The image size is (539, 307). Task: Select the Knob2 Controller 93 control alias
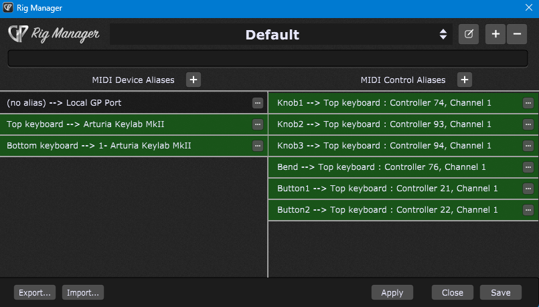pyautogui.click(x=403, y=124)
